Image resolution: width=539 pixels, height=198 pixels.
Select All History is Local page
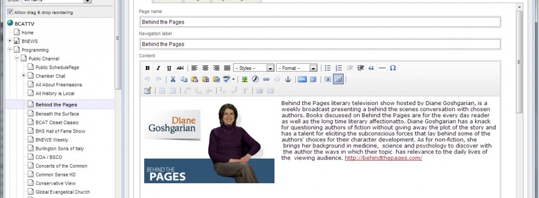55,93
